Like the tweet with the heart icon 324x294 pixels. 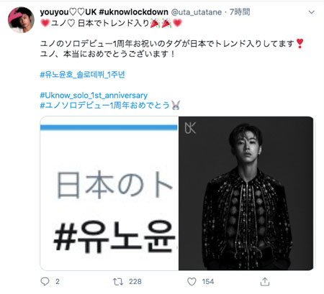tap(192, 282)
